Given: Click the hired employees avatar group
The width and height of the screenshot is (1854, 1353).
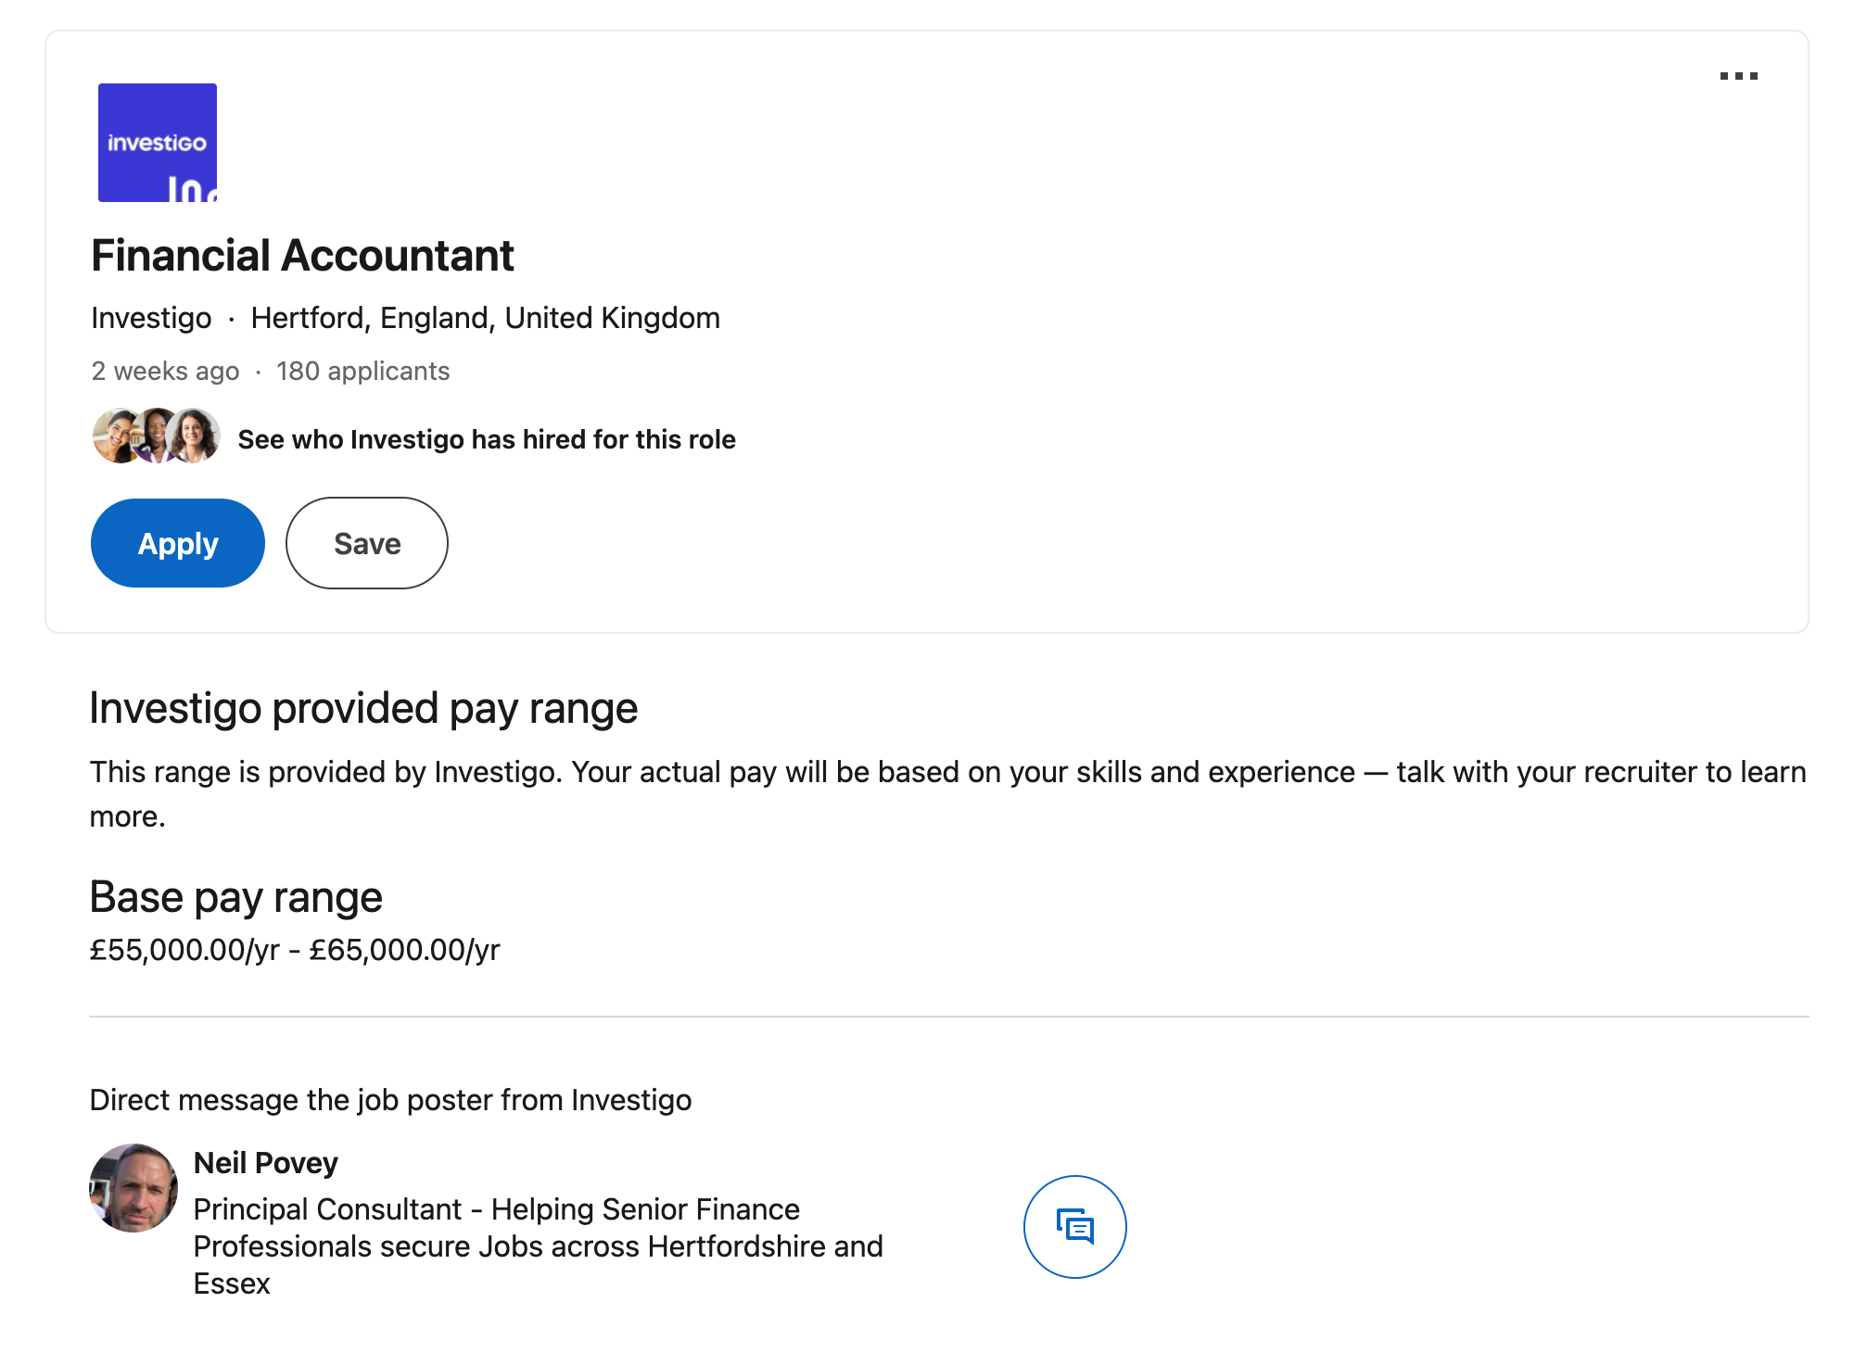Looking at the screenshot, I should [156, 436].
